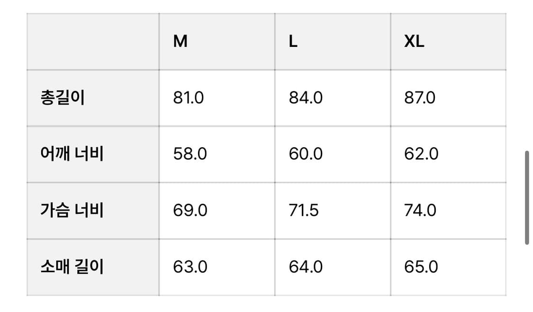The image size is (533, 312).
Task: Select the 총길이 row label
Action: pos(63,98)
